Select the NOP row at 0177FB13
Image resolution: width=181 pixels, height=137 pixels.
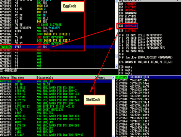(x=58, y=66)
